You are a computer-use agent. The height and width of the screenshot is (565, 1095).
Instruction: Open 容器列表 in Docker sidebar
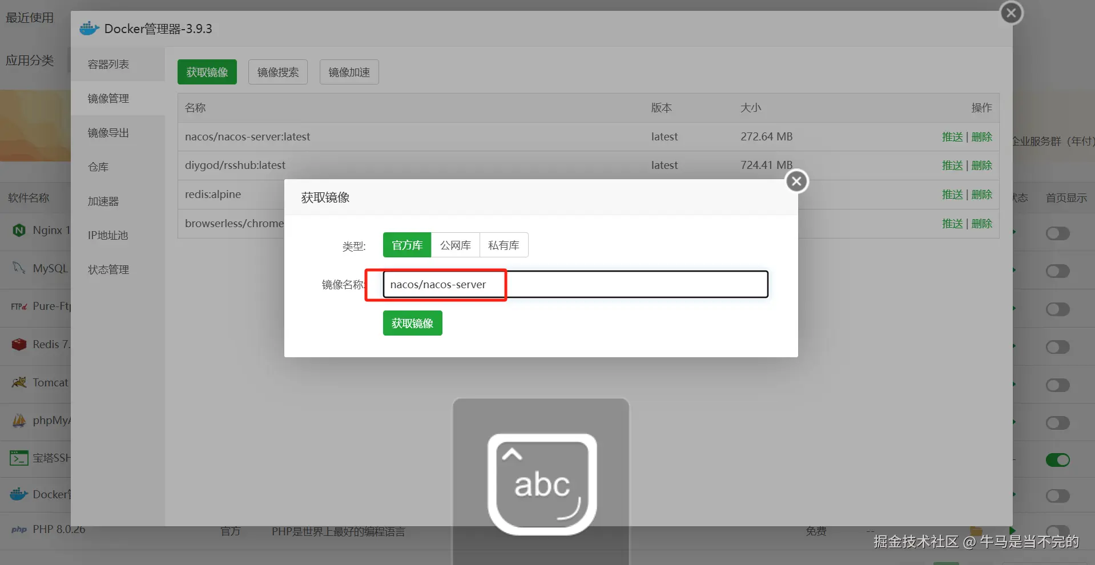click(x=118, y=64)
